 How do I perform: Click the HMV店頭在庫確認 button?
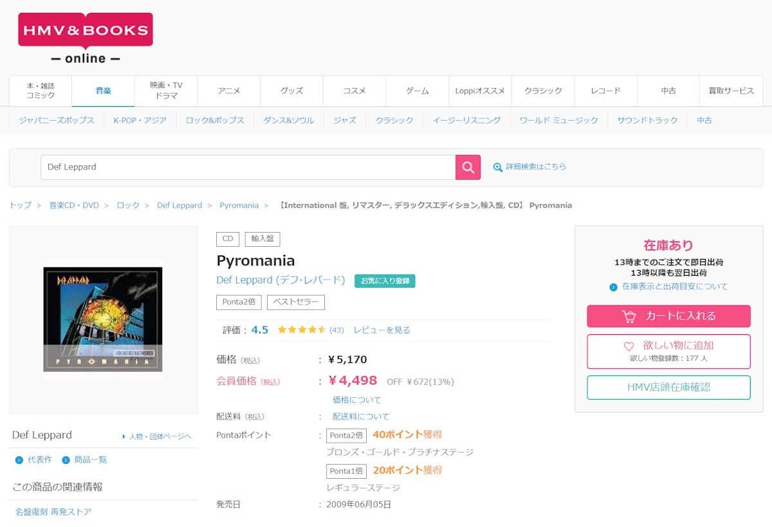[x=668, y=388]
